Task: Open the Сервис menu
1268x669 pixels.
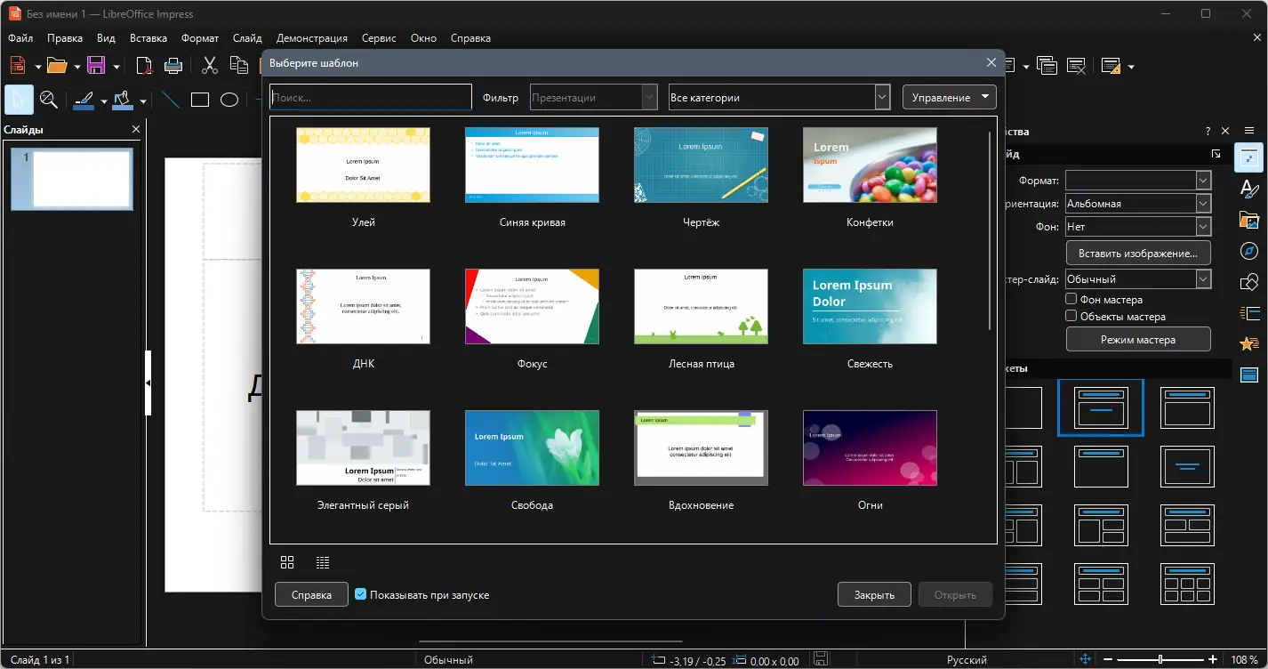Action: pyautogui.click(x=379, y=38)
